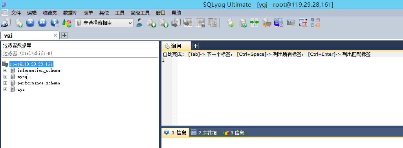
Task: Click the Execute All Queries double-arrow icon
Action: point(42,23)
